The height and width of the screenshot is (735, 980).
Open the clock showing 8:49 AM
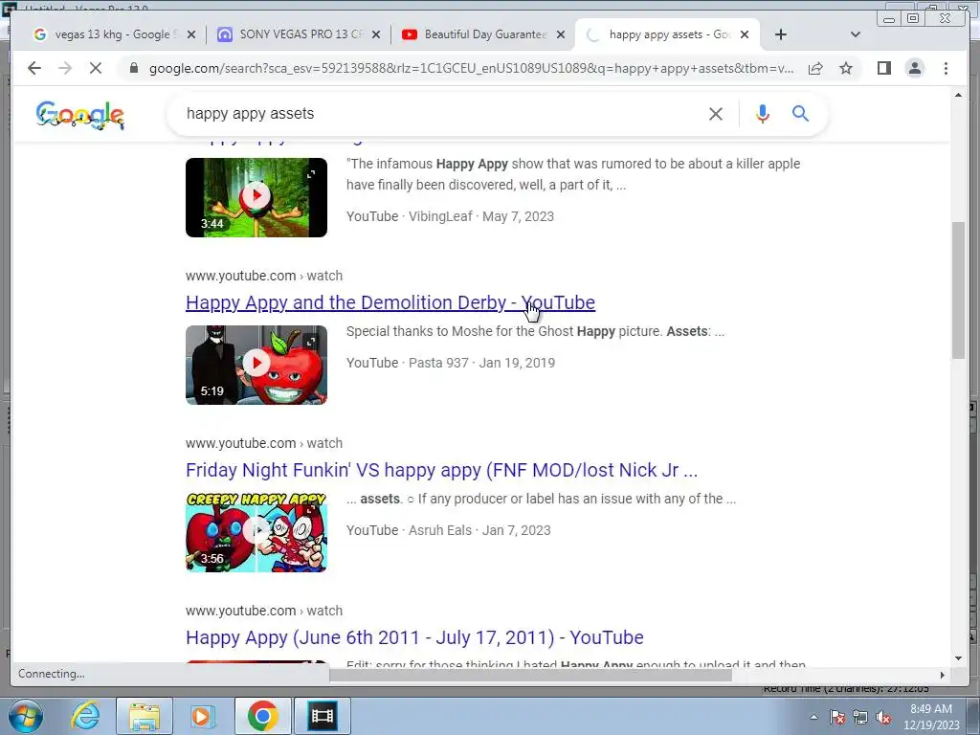pos(931,717)
